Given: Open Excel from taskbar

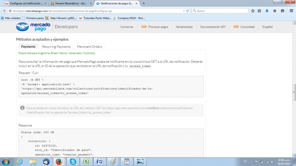Looking at the screenshot, I should tap(86, 162).
